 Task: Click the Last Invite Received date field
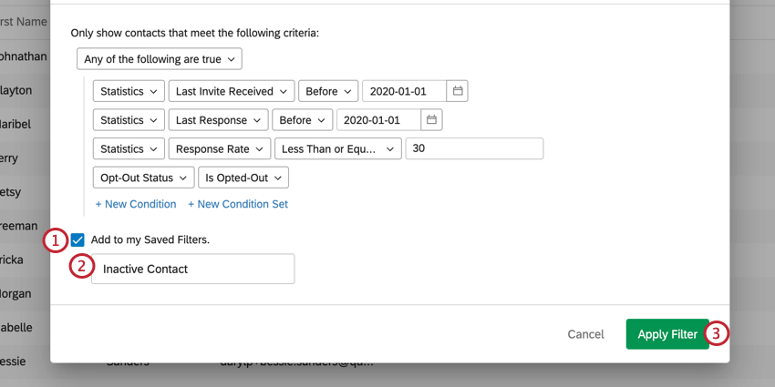point(404,91)
